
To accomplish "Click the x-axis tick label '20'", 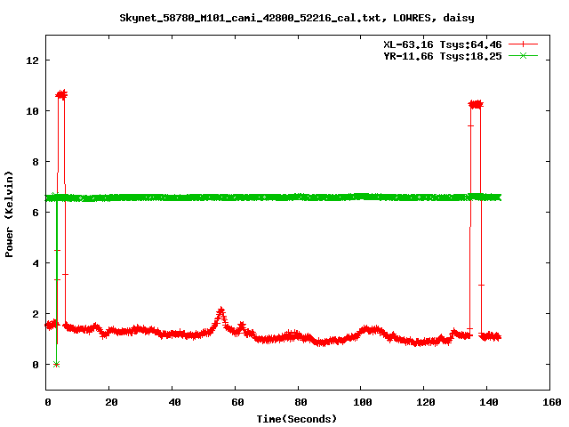I will pyautogui.click(x=111, y=402).
